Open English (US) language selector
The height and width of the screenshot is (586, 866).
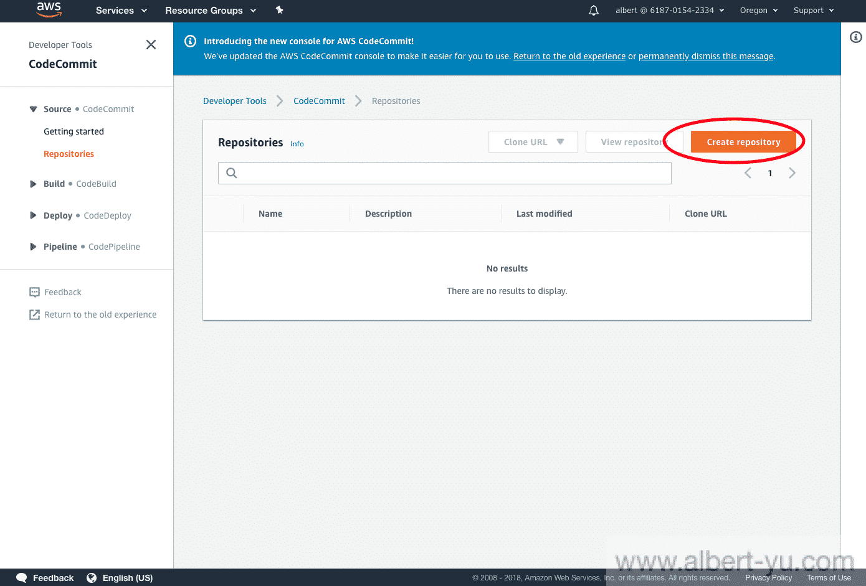128,578
